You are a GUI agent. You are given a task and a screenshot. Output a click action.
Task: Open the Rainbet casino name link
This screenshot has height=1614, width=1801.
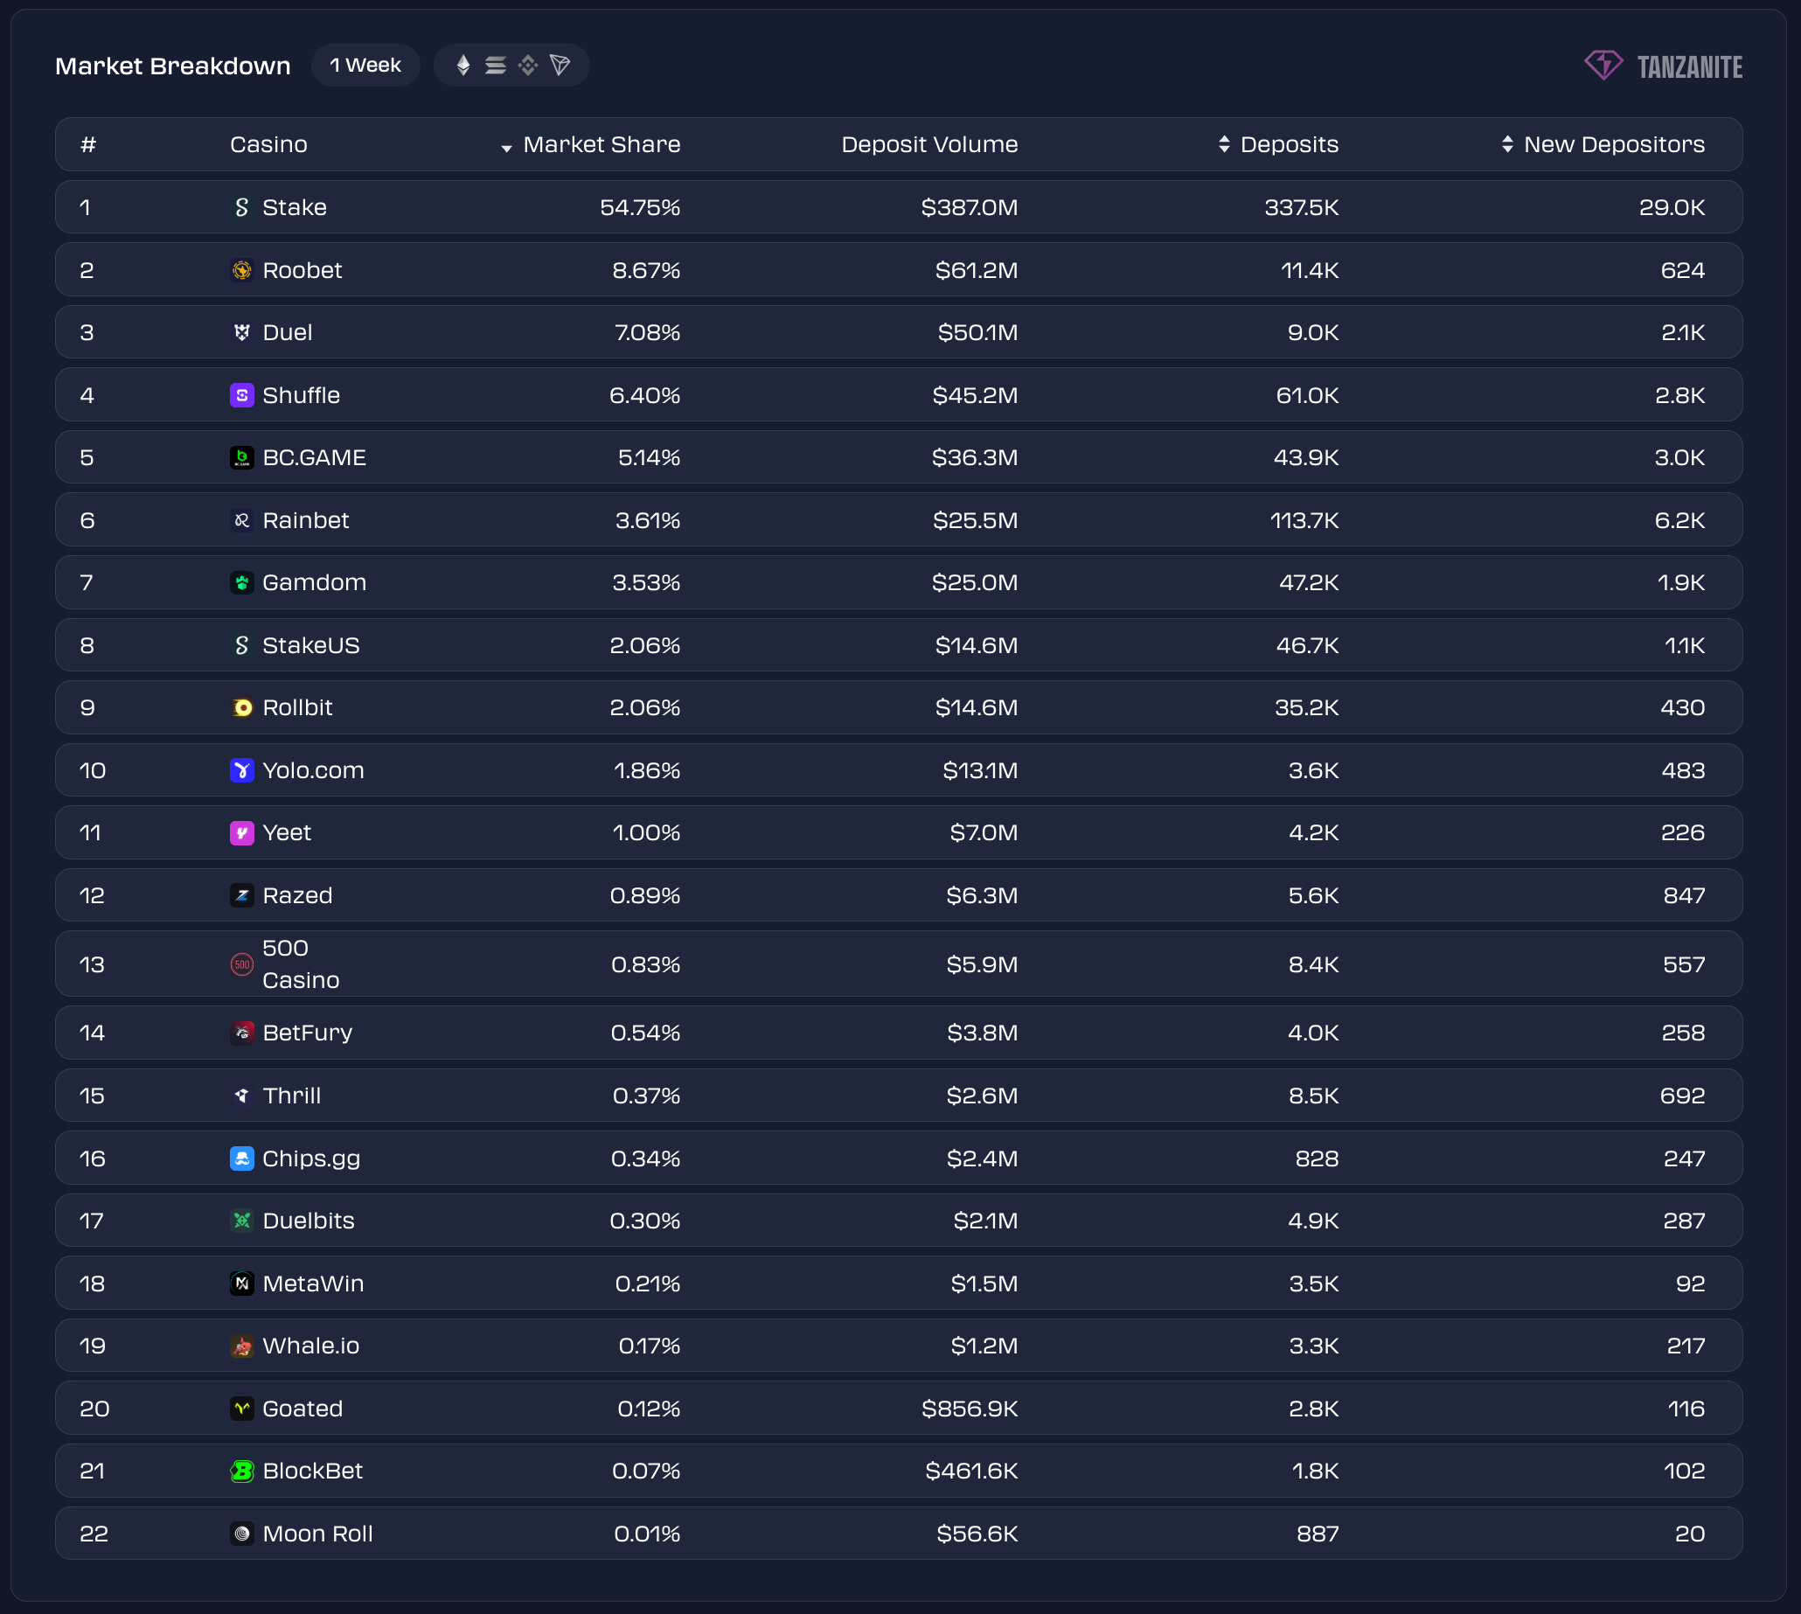tap(305, 520)
